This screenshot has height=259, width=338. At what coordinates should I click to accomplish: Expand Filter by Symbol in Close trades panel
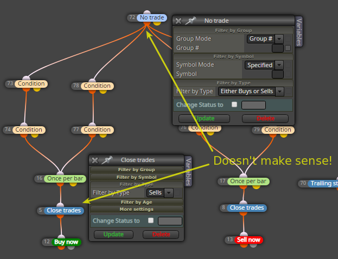click(137, 177)
